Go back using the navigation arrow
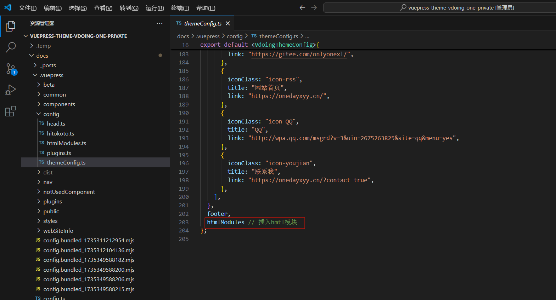Image resolution: width=556 pixels, height=300 pixels. 302,7
